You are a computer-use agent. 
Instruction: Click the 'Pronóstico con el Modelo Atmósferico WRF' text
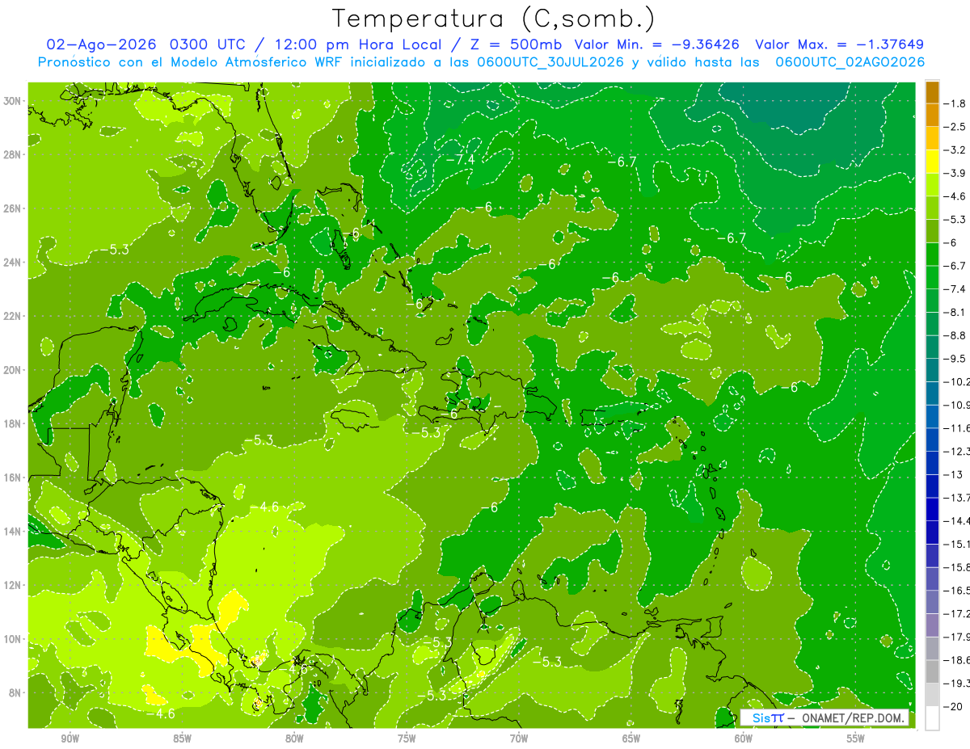pos(192,62)
